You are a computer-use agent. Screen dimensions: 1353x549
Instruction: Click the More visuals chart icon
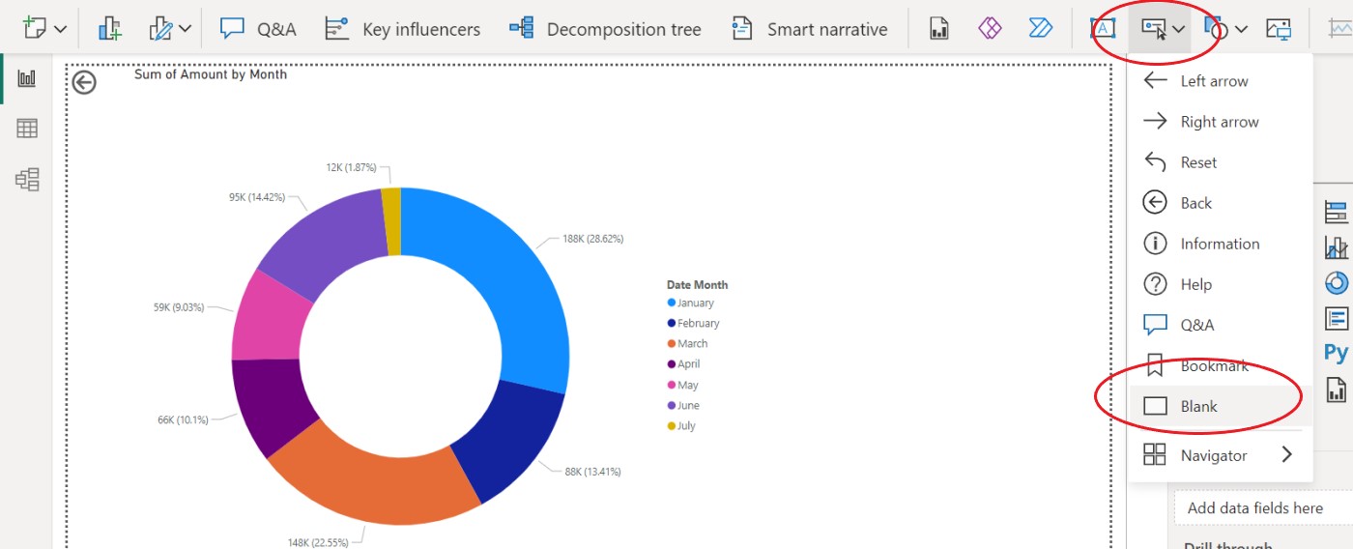(x=109, y=29)
